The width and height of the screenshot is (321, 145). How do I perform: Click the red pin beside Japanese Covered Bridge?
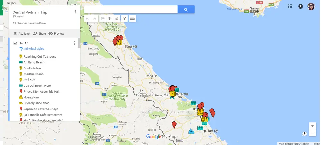(21, 109)
